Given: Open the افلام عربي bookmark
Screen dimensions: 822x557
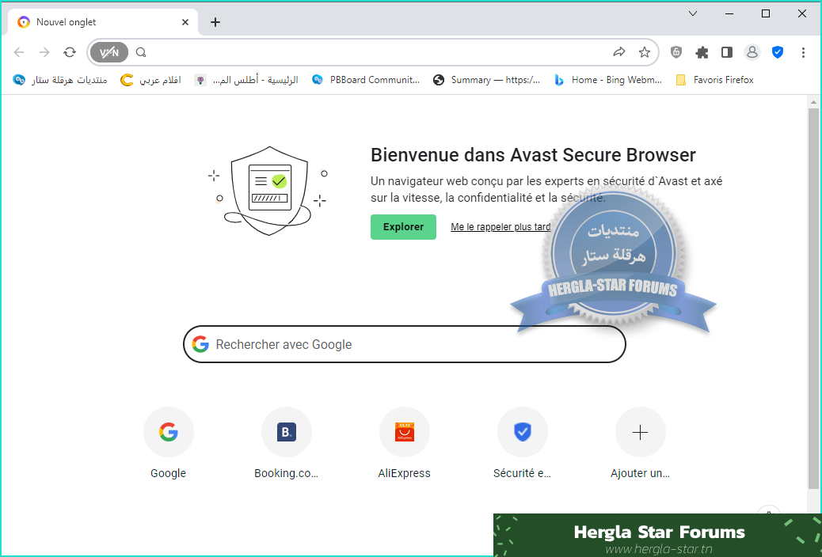Looking at the screenshot, I should pos(151,80).
